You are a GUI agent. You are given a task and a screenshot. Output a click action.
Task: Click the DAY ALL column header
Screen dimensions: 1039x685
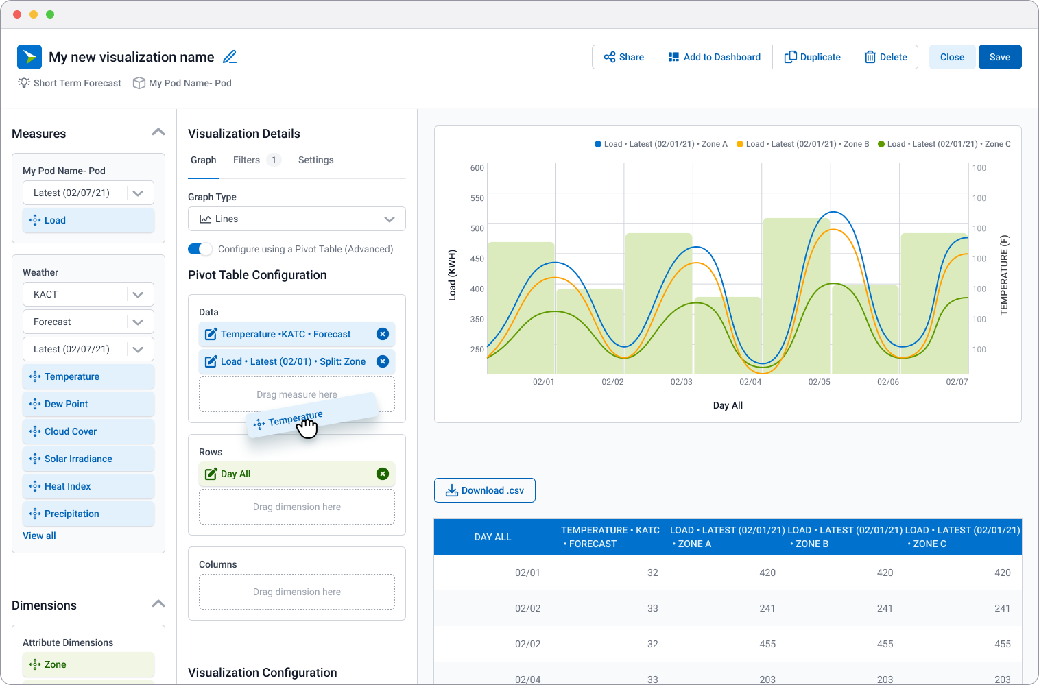[x=492, y=537]
